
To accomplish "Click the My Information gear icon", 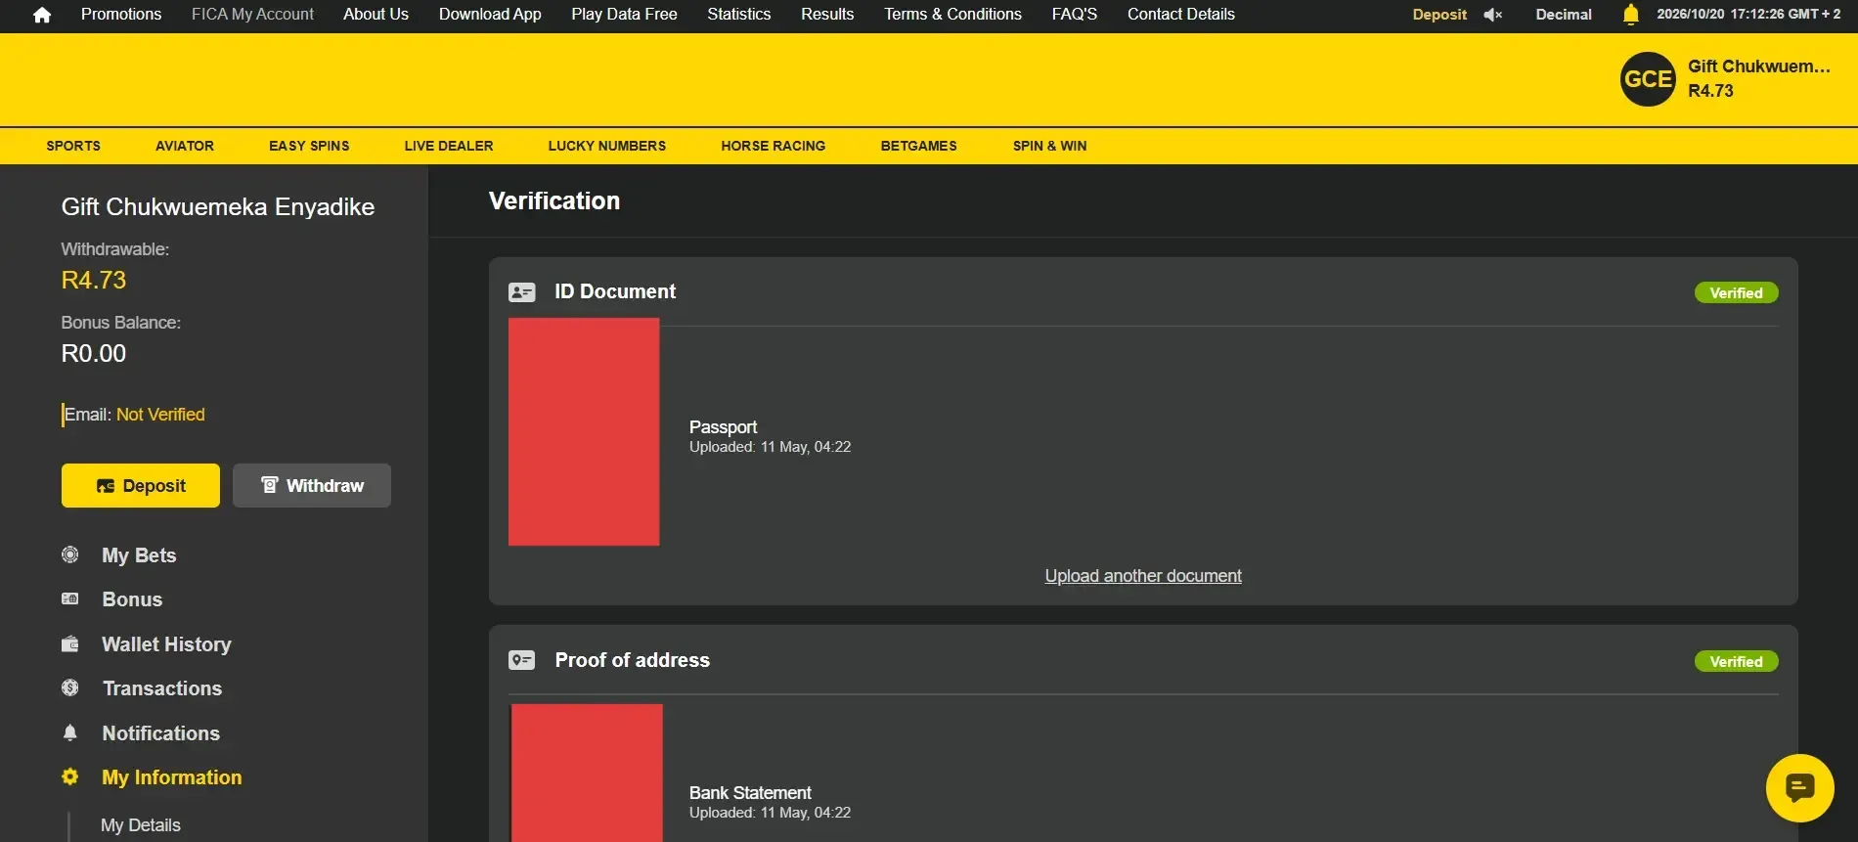I will pos(70,777).
